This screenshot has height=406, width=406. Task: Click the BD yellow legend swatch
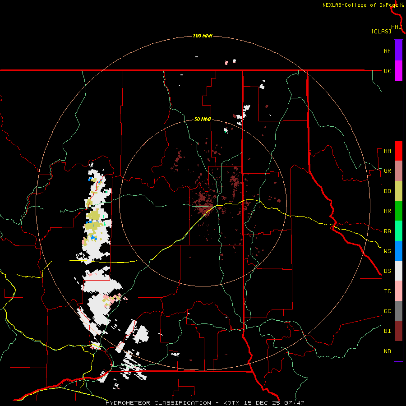398,191
